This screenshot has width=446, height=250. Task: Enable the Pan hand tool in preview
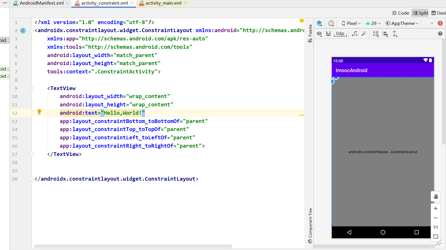(436, 196)
